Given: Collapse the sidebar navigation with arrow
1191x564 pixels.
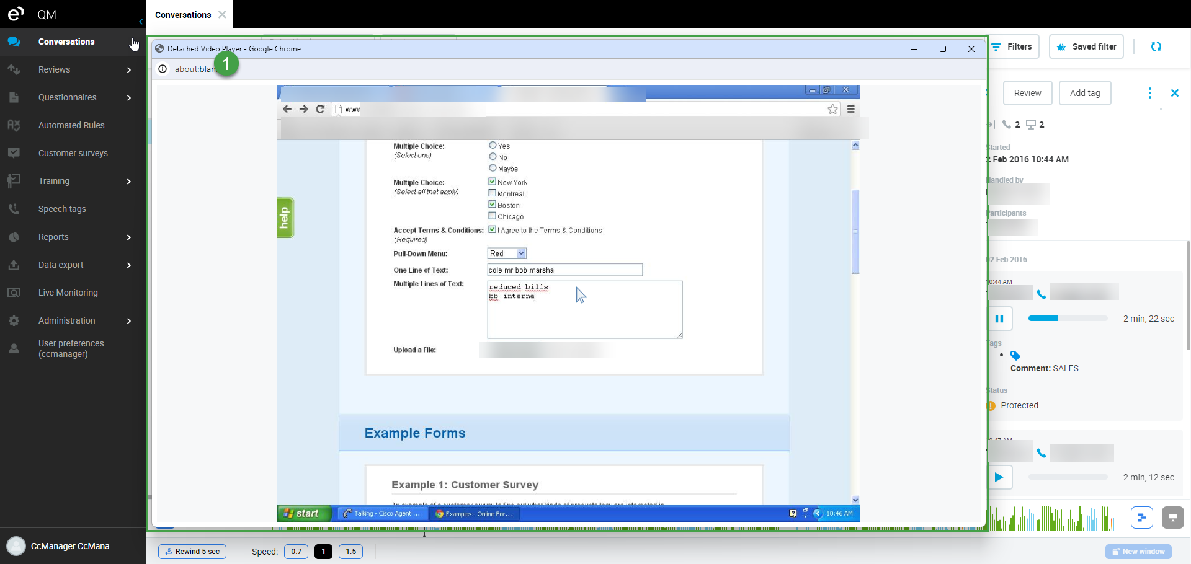Looking at the screenshot, I should [x=141, y=22].
